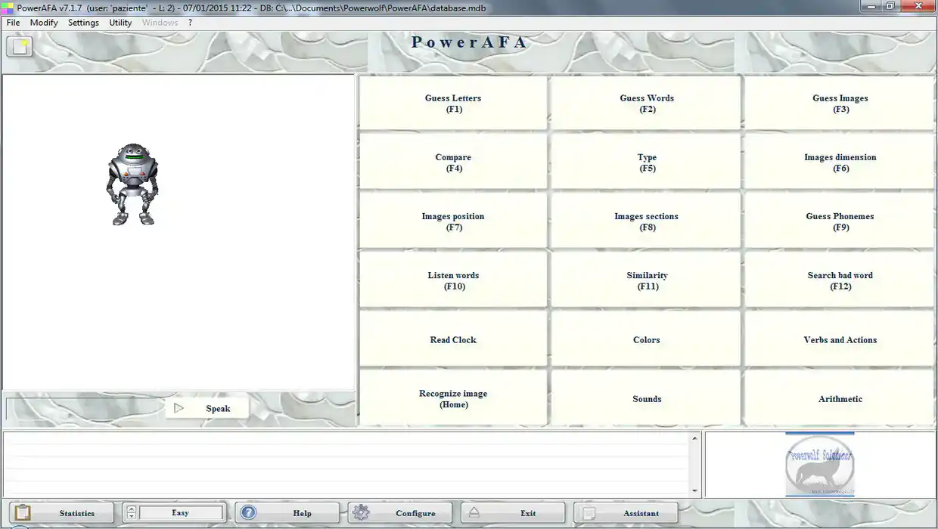
Task: Open the ? help menu
Action: (191, 23)
